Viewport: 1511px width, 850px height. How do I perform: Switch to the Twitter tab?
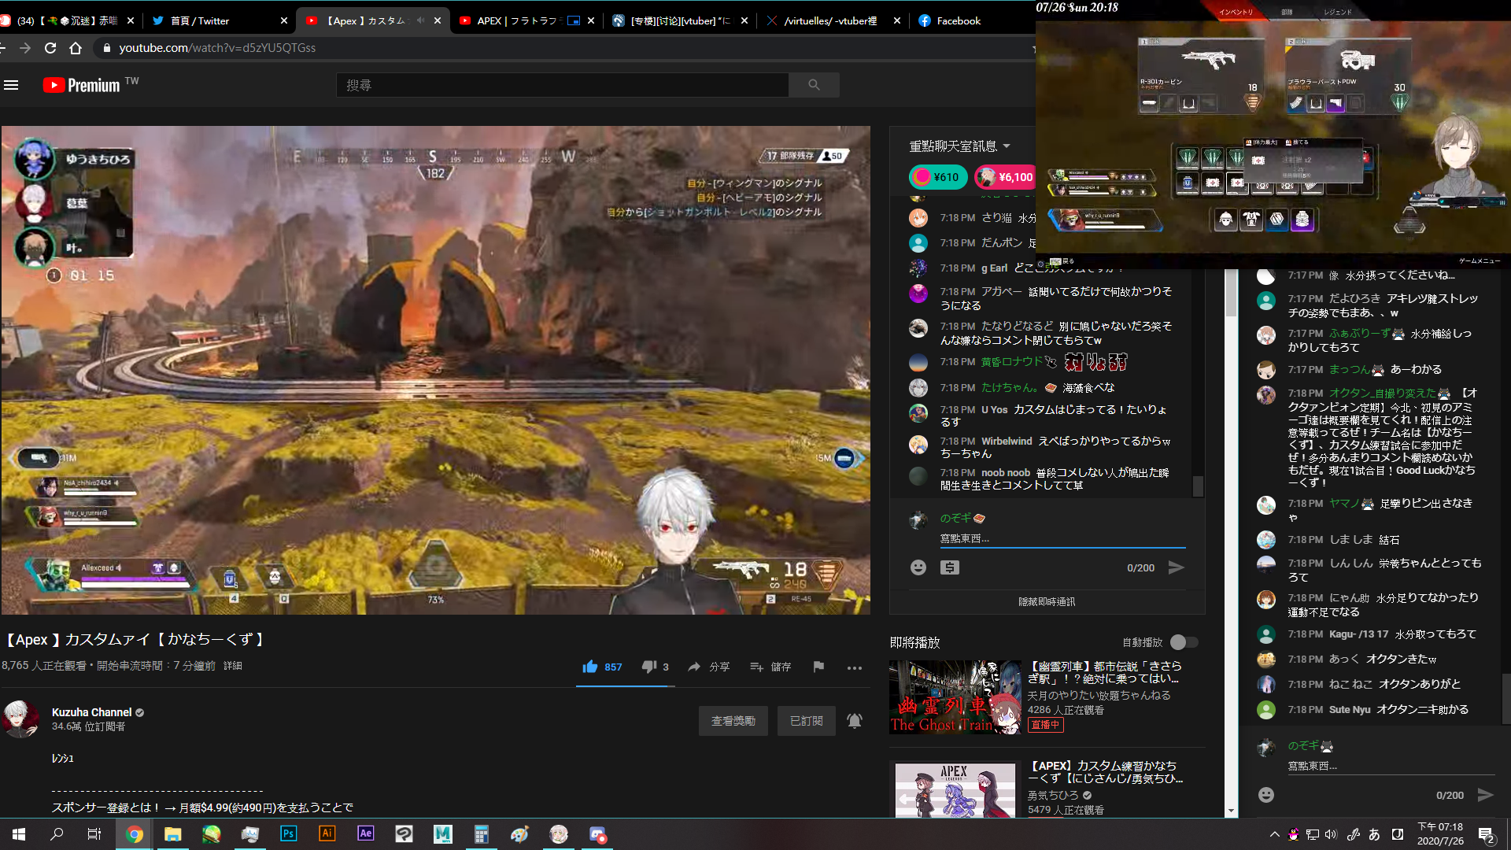click(219, 20)
